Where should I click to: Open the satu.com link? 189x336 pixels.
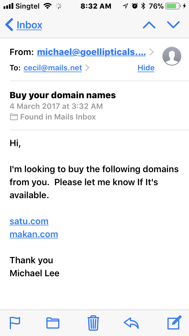[29, 221]
